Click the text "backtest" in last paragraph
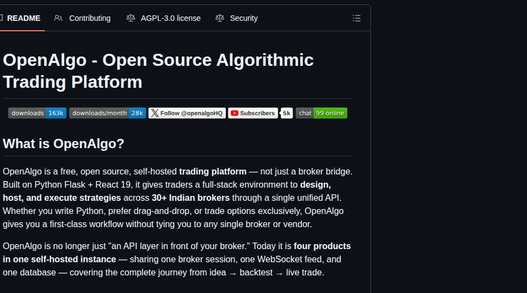Viewport: 527px width, 293px height. click(x=256, y=272)
